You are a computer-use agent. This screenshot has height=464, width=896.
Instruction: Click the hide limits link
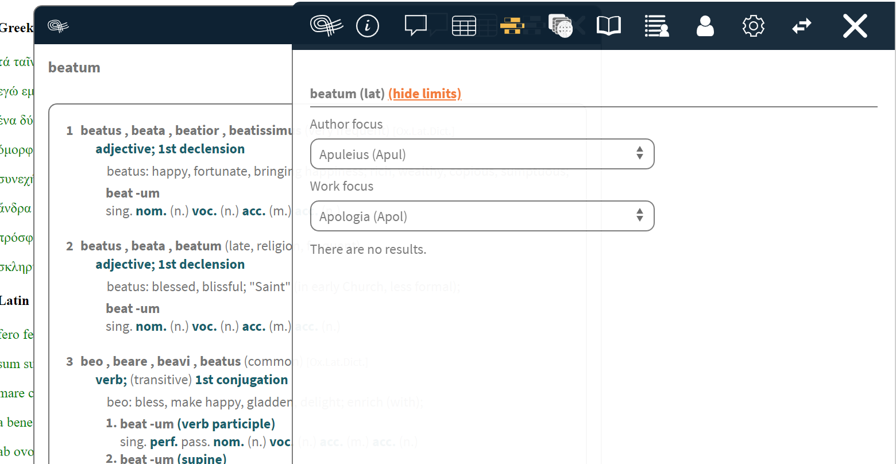[x=424, y=93]
